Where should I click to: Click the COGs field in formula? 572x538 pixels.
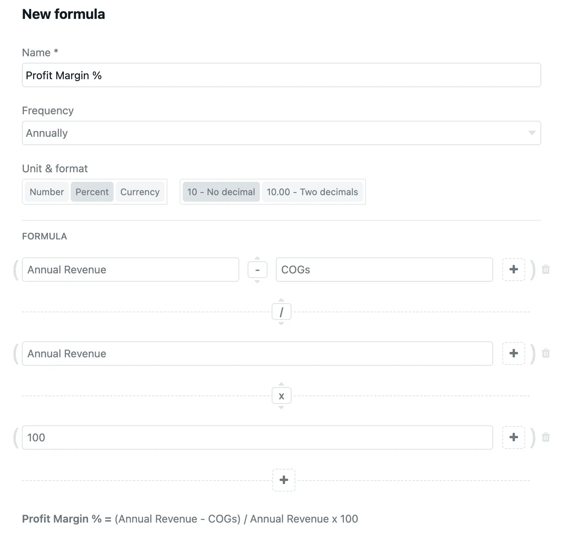[x=384, y=270]
